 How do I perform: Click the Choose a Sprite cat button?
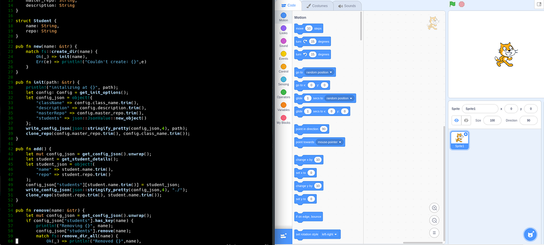tap(529, 234)
